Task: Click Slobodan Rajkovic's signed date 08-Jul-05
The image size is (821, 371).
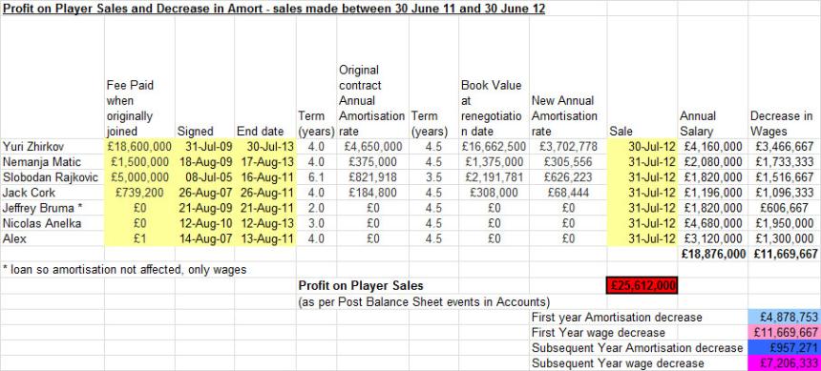Action: pos(203,177)
